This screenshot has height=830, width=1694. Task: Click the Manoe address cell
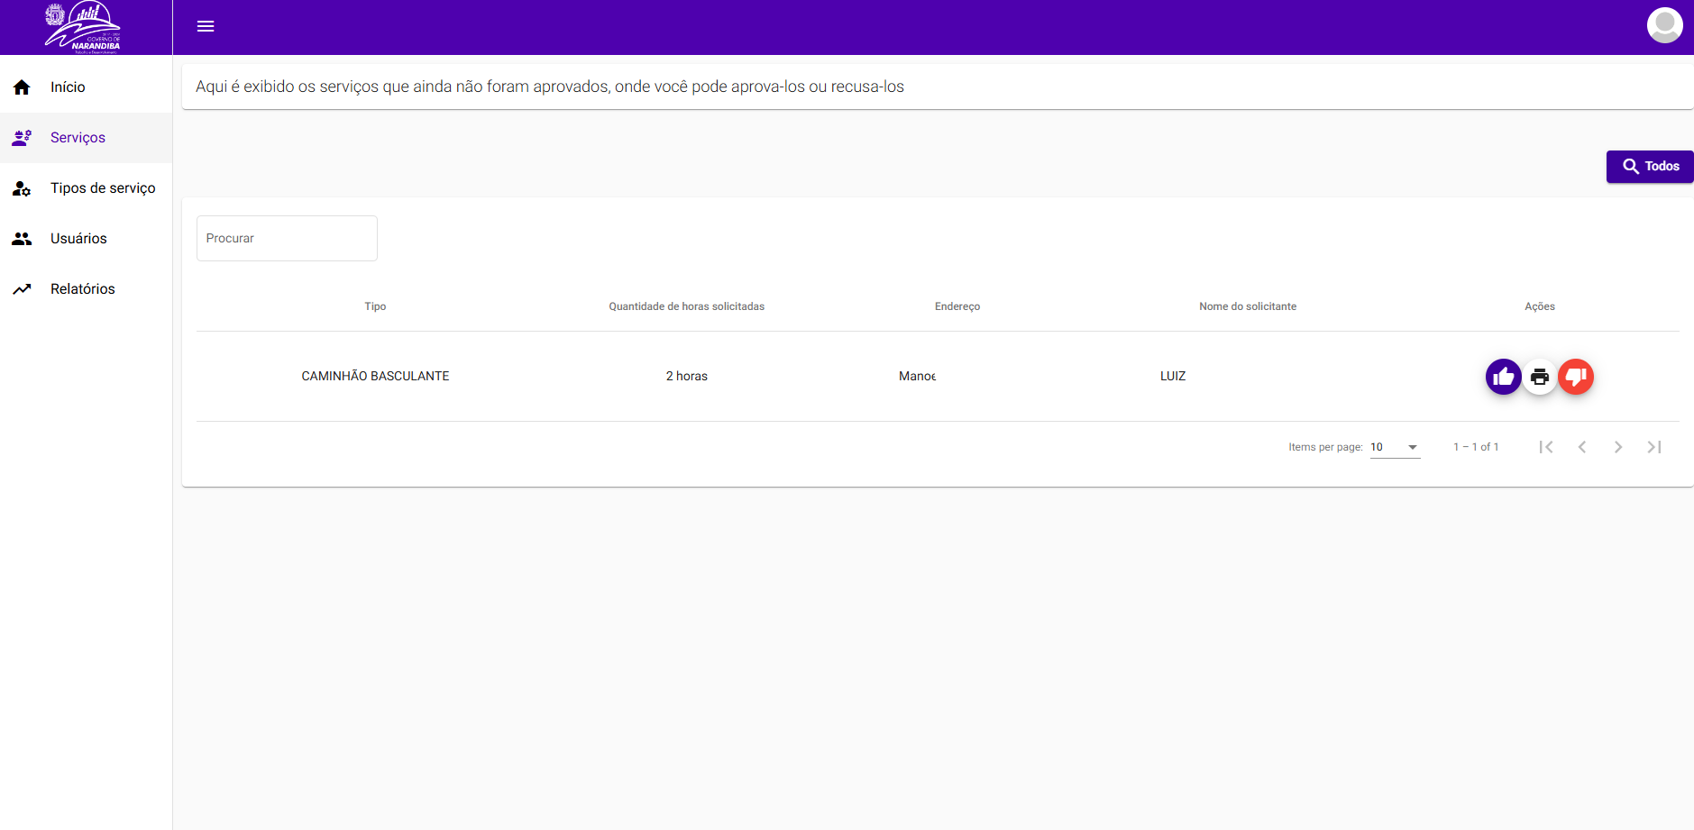click(917, 376)
